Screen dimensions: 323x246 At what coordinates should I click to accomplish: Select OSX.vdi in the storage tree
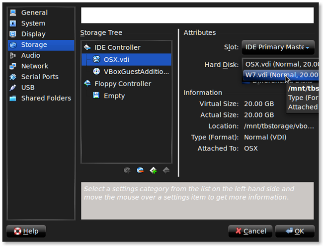coord(127,60)
